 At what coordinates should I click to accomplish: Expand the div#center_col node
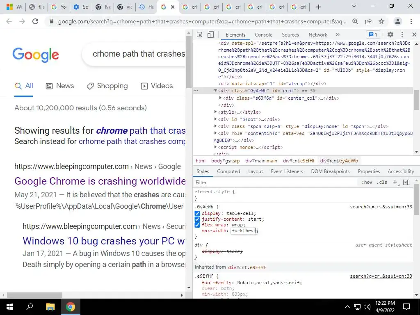coord(220,98)
